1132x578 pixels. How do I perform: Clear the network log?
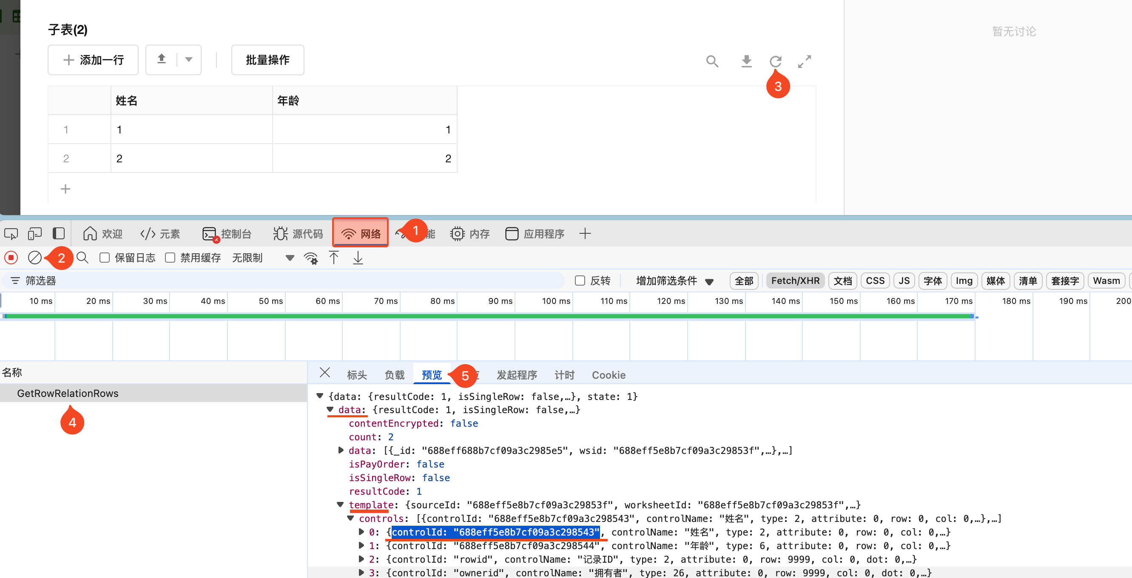(x=35, y=258)
